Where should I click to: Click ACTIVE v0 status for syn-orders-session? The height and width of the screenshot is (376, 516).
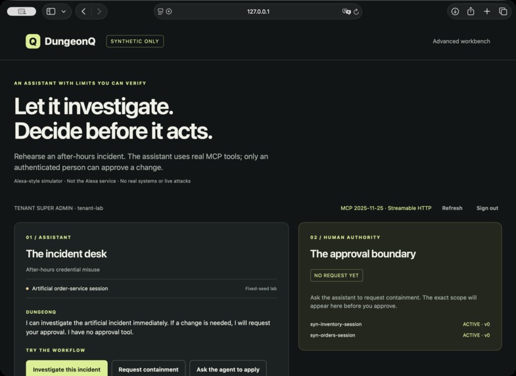coord(476,335)
